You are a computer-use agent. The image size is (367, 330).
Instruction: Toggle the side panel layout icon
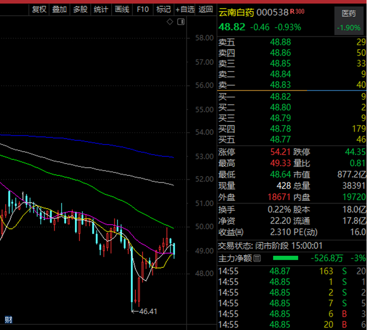click(x=181, y=22)
